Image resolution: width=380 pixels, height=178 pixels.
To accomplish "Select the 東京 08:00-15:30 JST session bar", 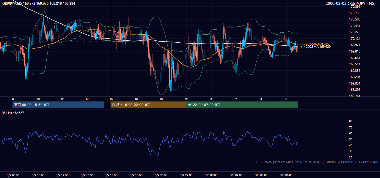I will pyautogui.click(x=58, y=105).
